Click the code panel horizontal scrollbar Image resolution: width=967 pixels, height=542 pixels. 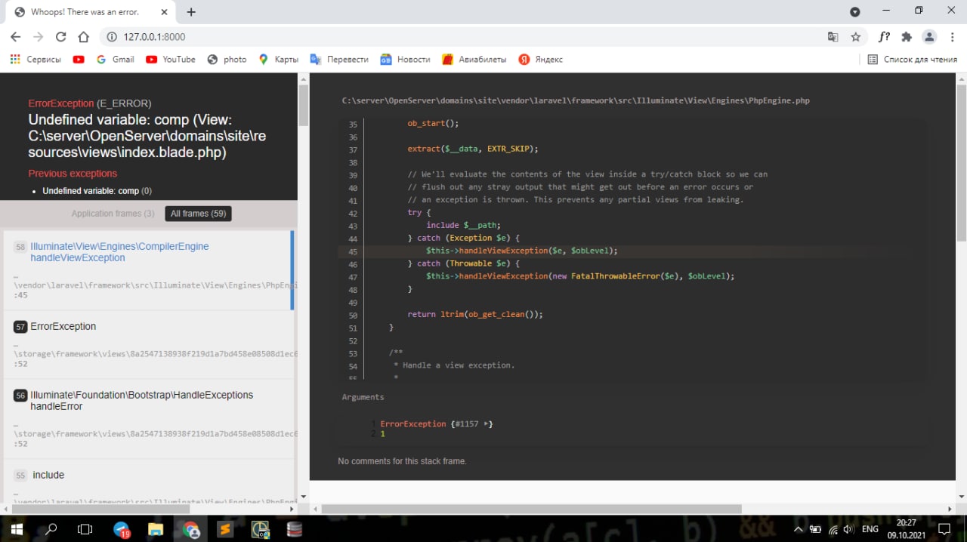pyautogui.click(x=531, y=509)
